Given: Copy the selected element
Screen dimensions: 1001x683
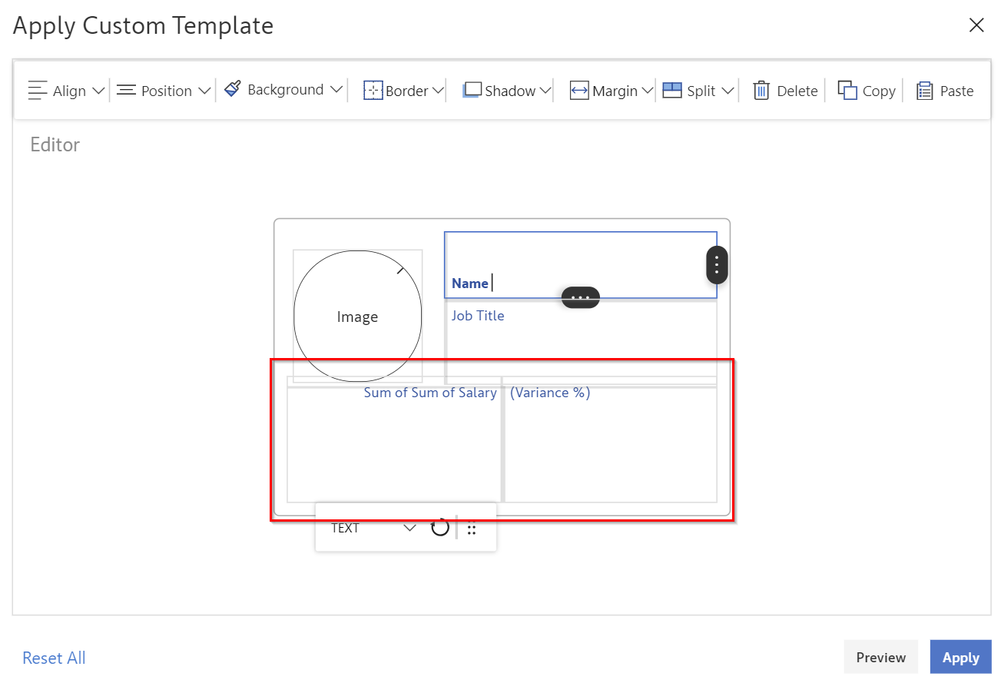Looking at the screenshot, I should coord(847,91).
